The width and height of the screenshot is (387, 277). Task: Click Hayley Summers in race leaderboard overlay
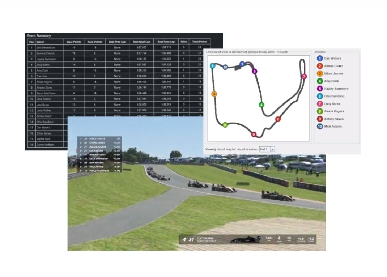pos(99,171)
